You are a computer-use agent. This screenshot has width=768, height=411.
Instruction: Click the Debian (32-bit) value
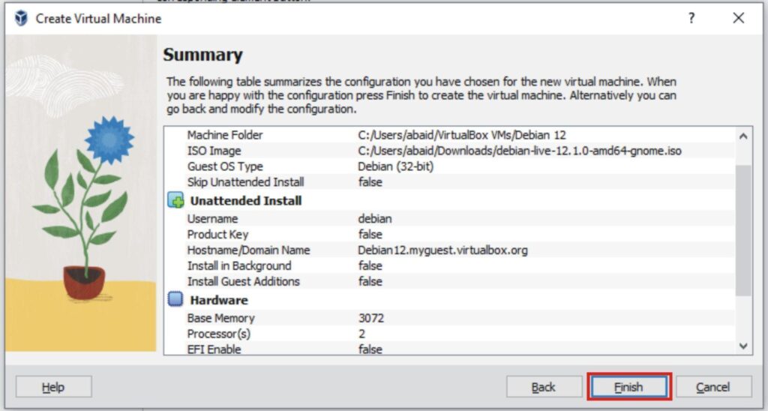click(396, 166)
